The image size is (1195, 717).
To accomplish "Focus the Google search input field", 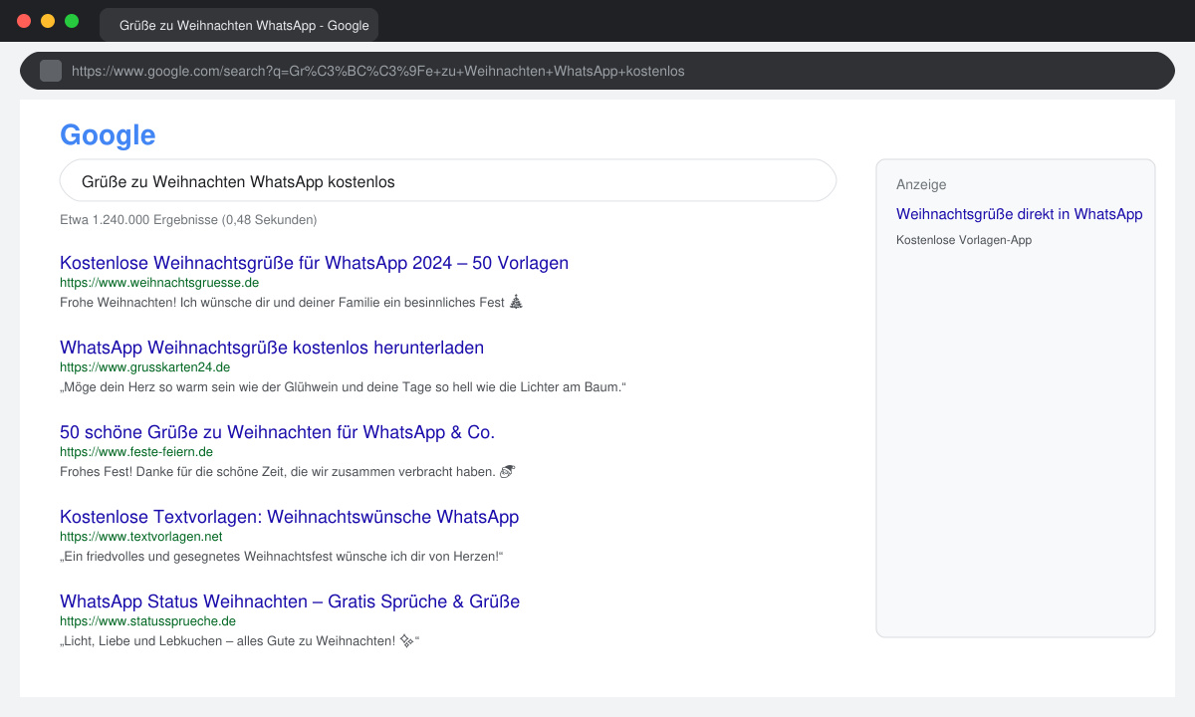I will tap(448, 181).
